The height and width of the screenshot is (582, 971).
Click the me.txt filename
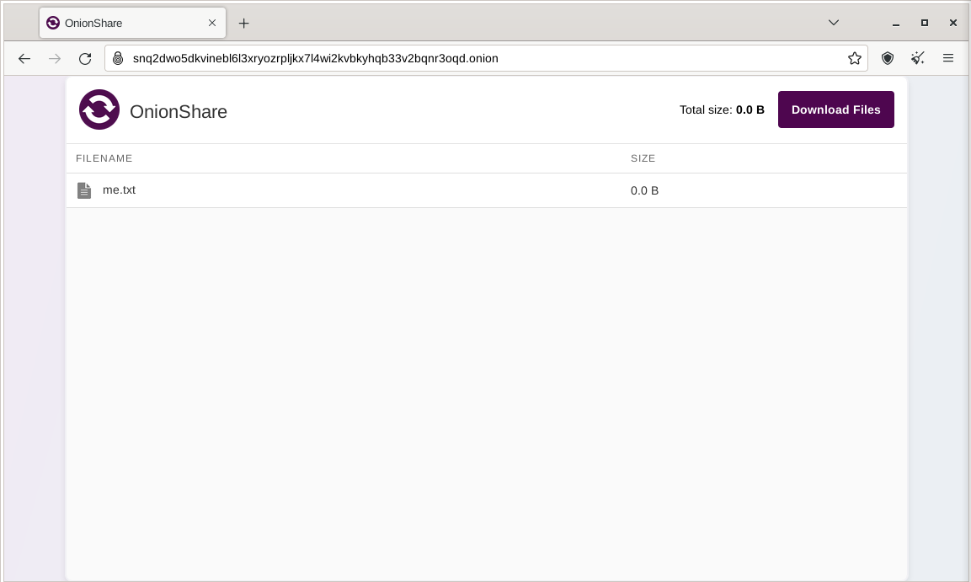(119, 190)
